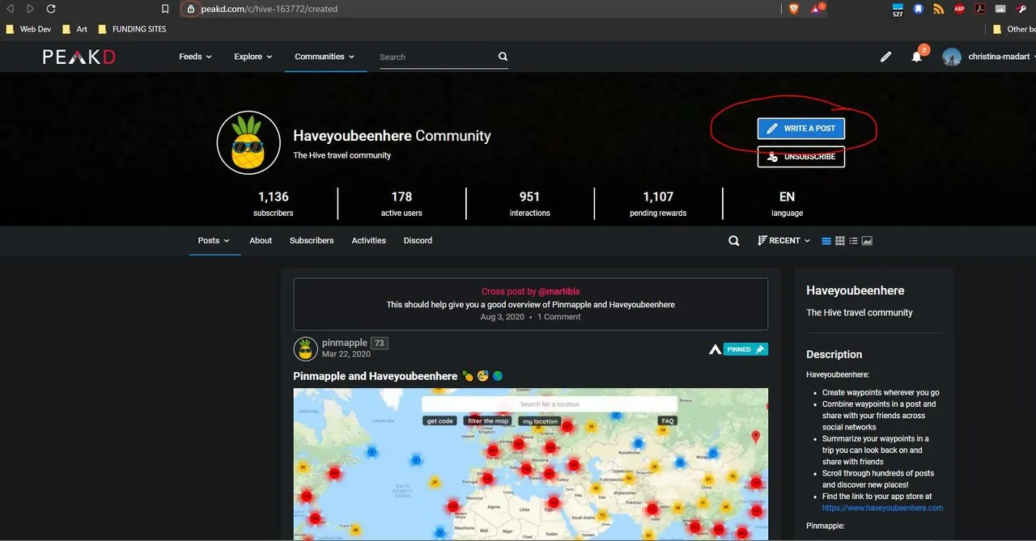This screenshot has height=541, width=1036.
Task: Click the image extension icon in toolbar
Action: (1000, 9)
